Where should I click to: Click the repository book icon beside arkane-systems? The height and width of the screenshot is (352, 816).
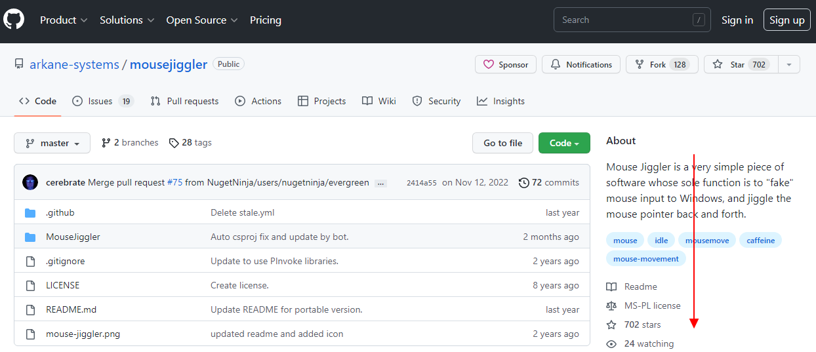[x=19, y=64]
